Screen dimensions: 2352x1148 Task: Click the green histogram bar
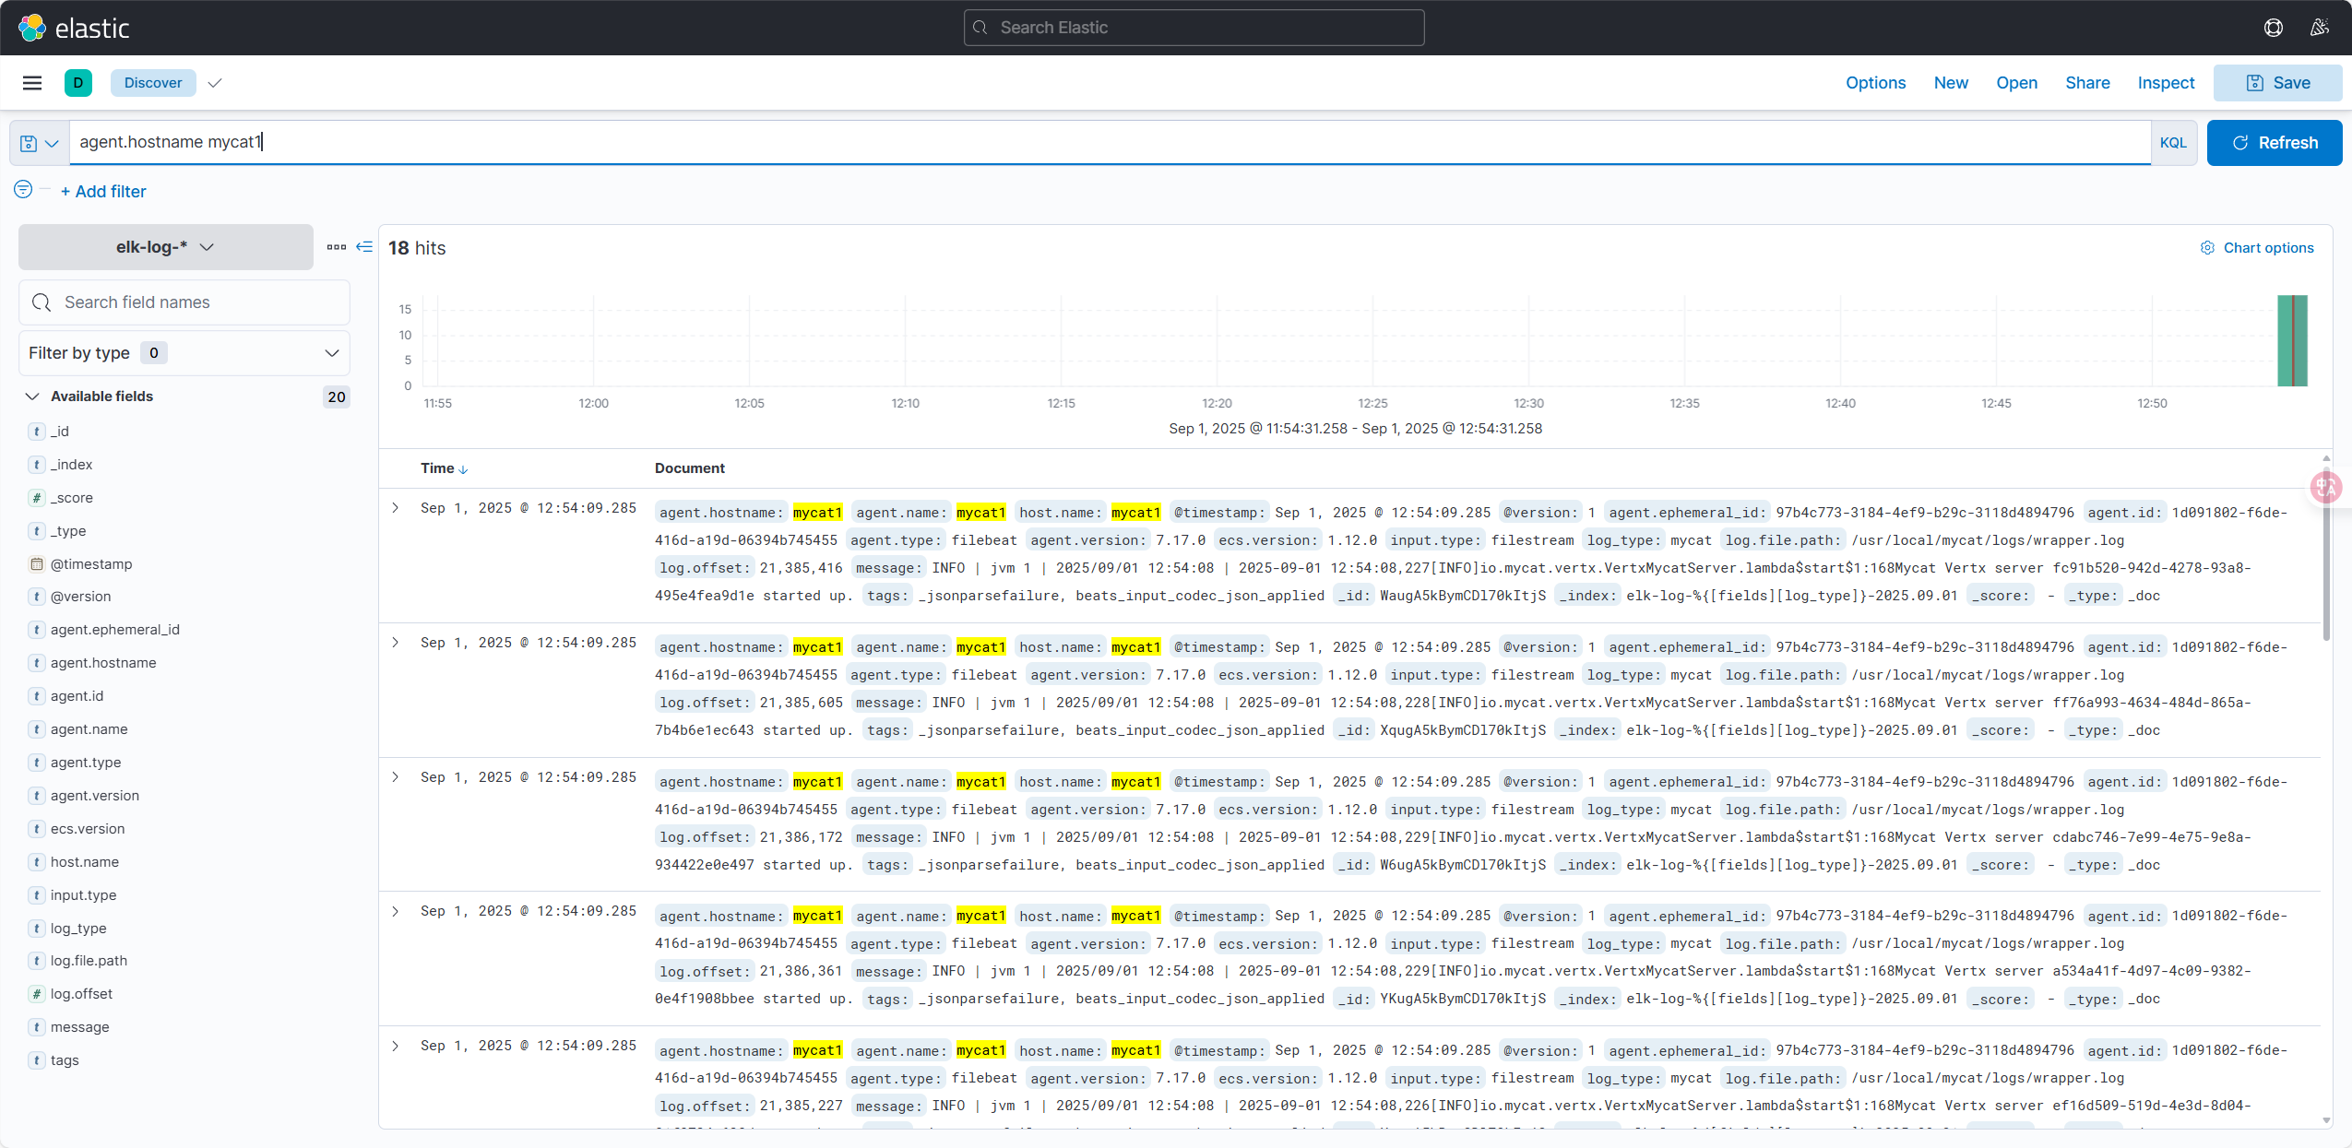(x=2292, y=340)
